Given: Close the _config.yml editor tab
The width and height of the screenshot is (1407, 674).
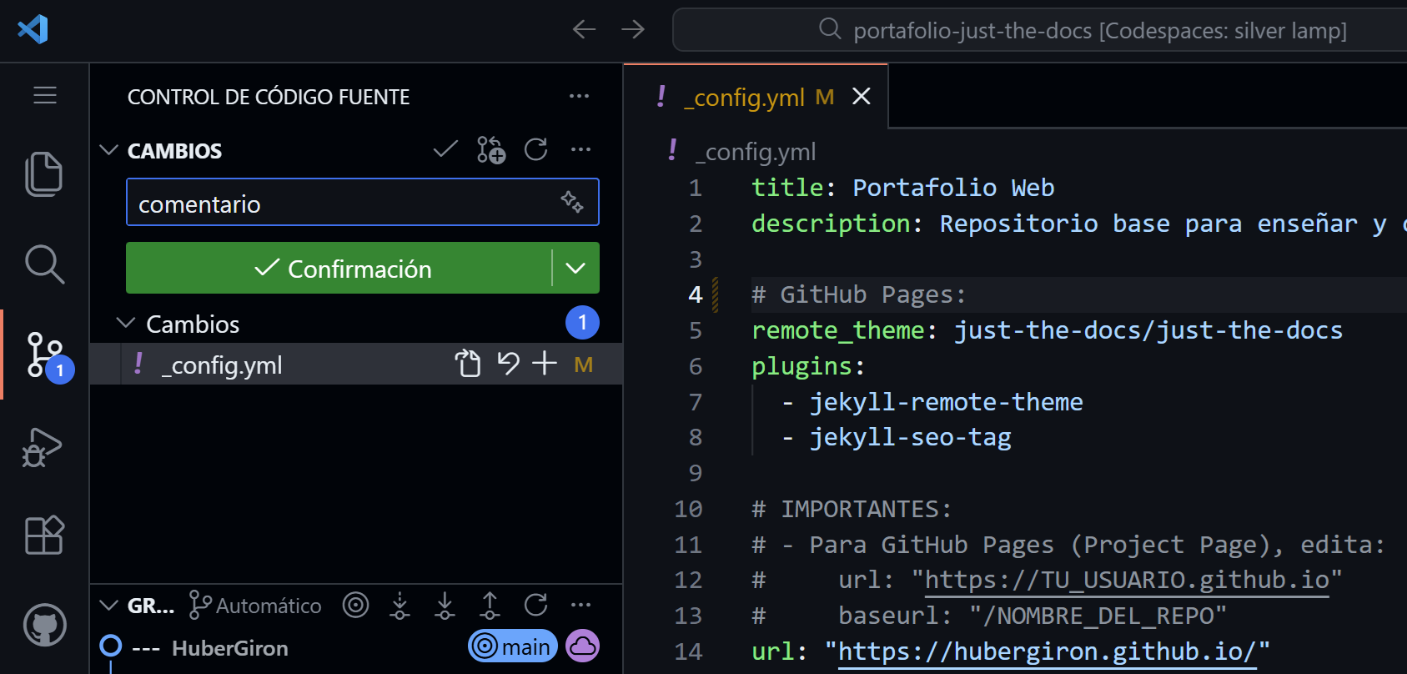Looking at the screenshot, I should (x=862, y=97).
